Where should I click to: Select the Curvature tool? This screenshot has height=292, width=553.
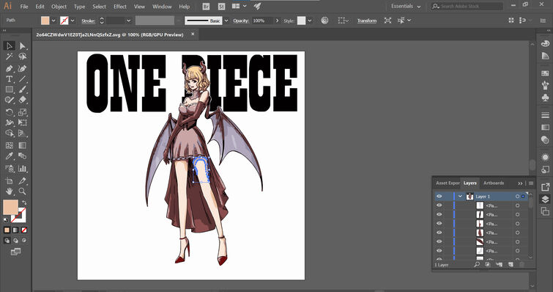pyautogui.click(x=22, y=68)
